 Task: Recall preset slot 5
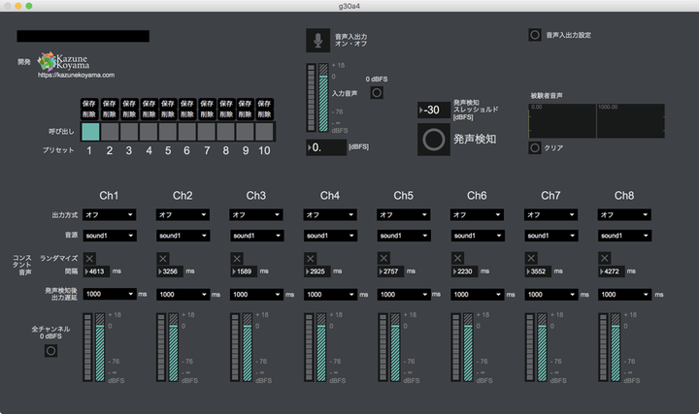pos(167,132)
